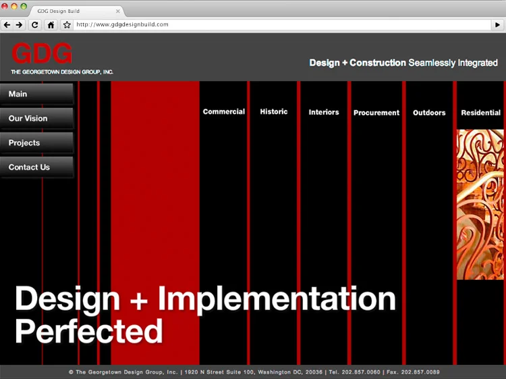
Task: Click the macOS red close window button
Action: (5, 6)
